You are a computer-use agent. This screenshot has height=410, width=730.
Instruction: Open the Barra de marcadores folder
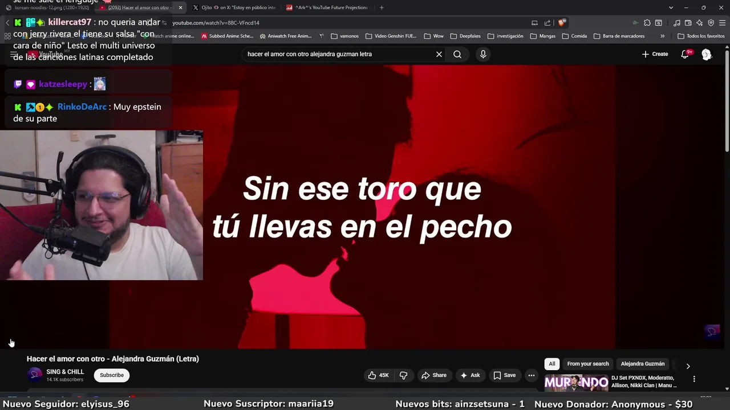tap(619, 36)
